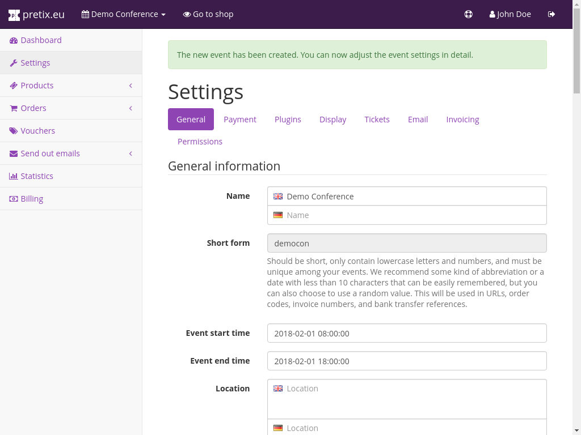
Task: Click the page vertical scrollbar thumb
Action: pyautogui.click(x=576, y=51)
